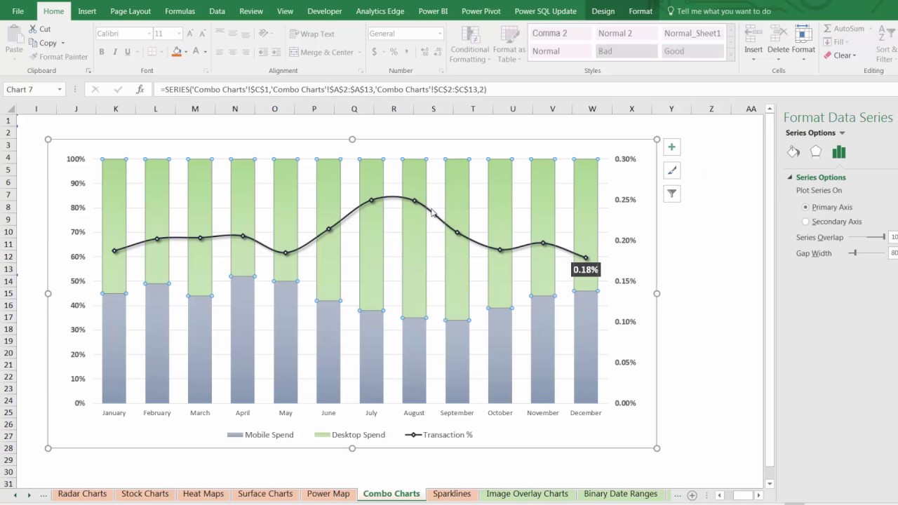Click the Decrease Indent icon
The height and width of the screenshot is (505, 898).
tap(262, 52)
